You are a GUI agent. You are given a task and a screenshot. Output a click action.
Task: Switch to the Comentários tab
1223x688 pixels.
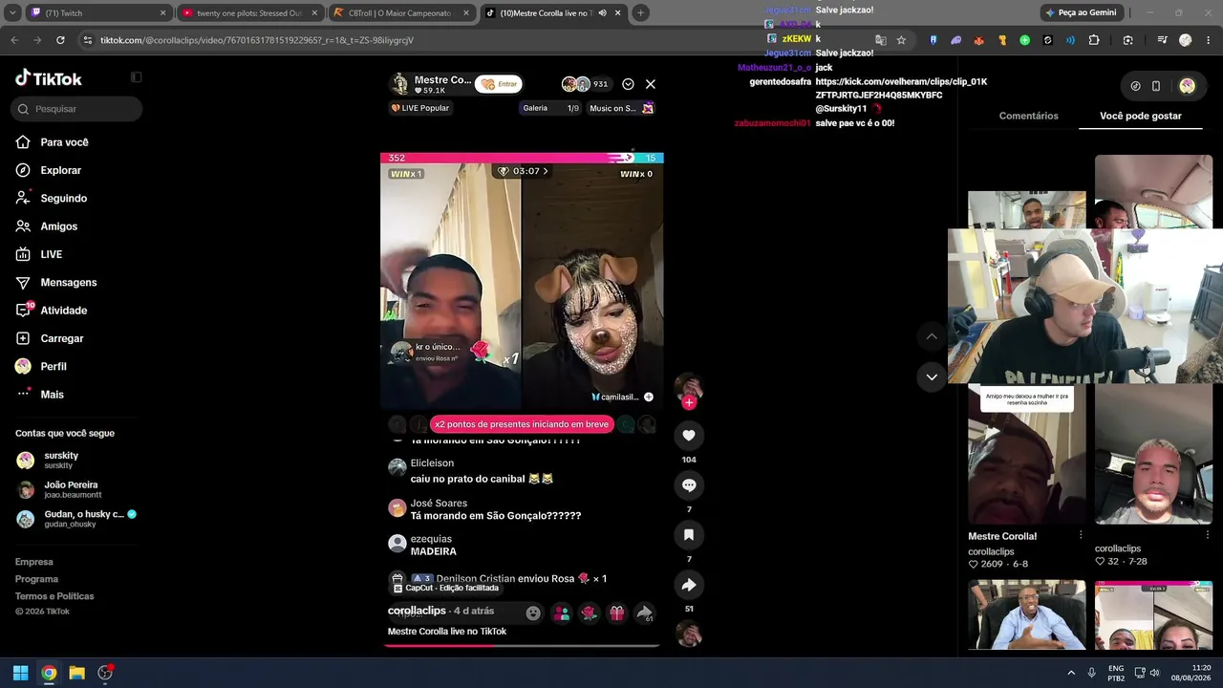(1029, 116)
